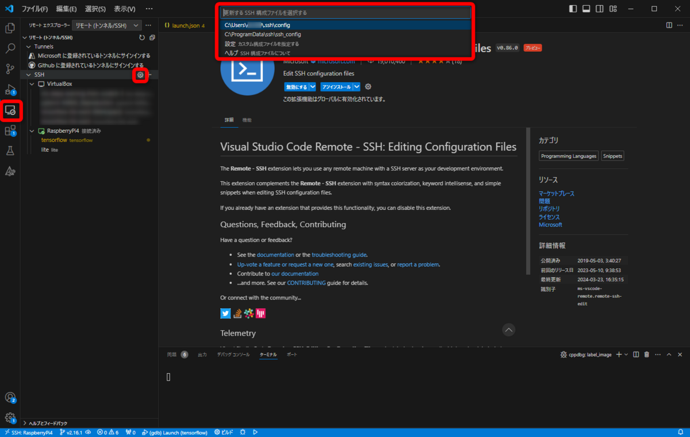Open the Twitter community icon link
This screenshot has width=690, height=437.
pyautogui.click(x=225, y=314)
